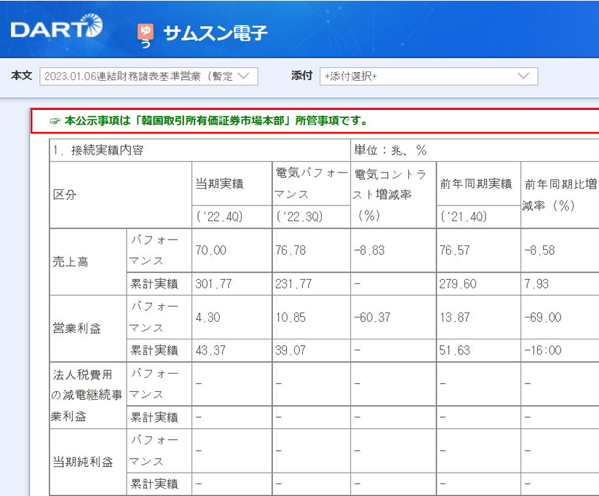Click the -69.00 year-over-year cell
Screen dimensions: 599x496
[x=542, y=317]
